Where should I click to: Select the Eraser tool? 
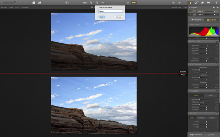click(202, 3)
